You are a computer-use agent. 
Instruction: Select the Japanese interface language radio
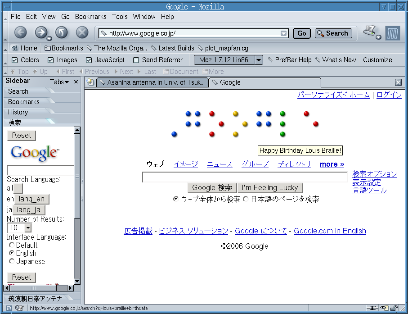click(x=11, y=261)
